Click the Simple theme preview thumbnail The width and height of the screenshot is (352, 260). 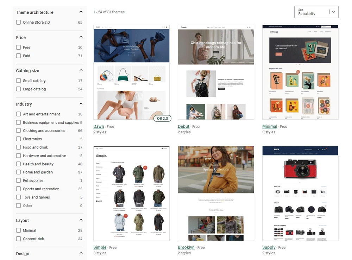tap(131, 194)
